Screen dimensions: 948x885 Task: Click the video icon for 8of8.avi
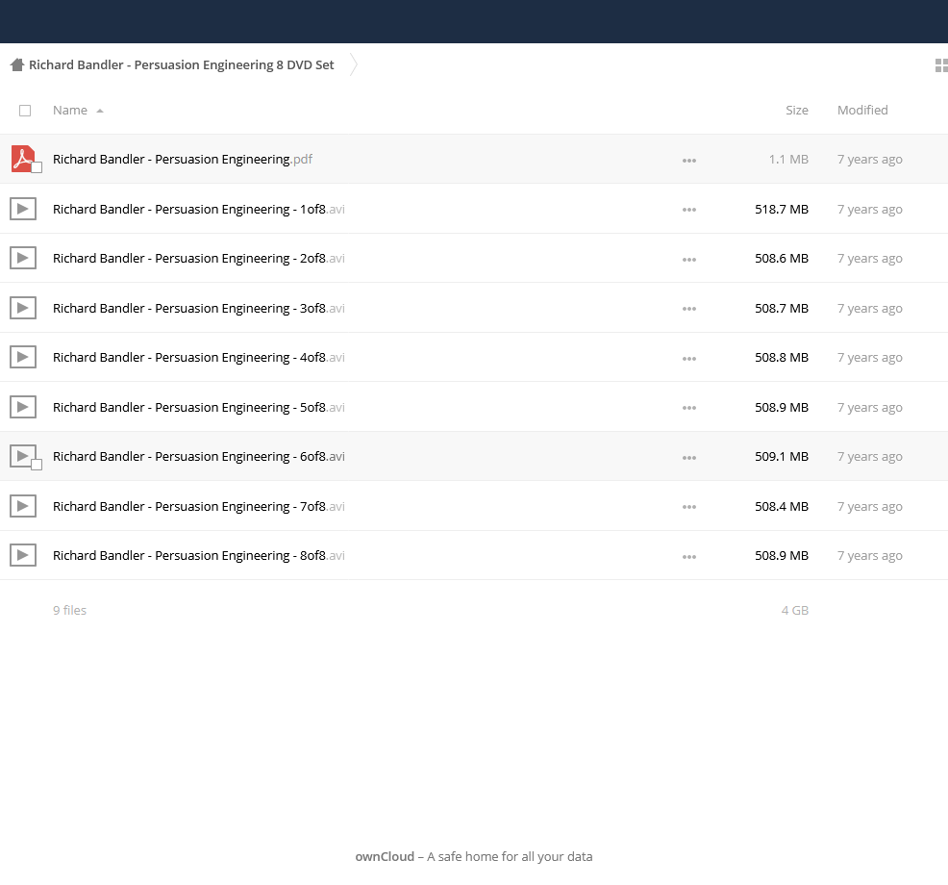pos(23,555)
